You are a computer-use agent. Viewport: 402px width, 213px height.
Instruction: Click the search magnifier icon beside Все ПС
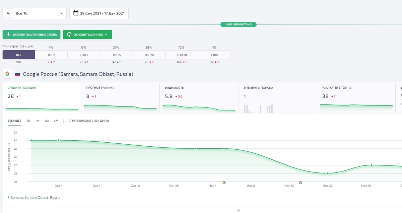[8, 13]
